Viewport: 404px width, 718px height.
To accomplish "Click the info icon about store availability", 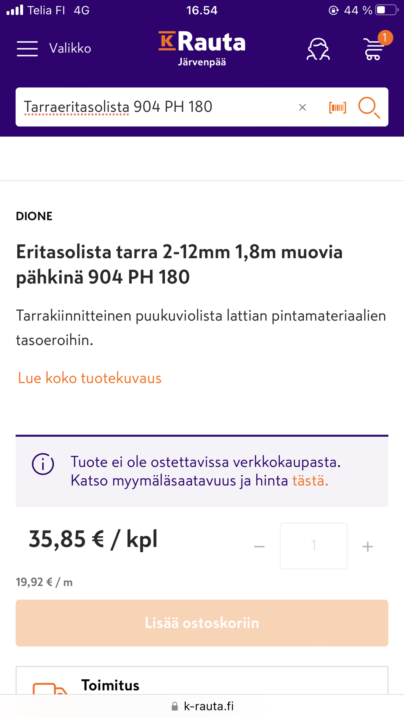I will pyautogui.click(x=43, y=464).
